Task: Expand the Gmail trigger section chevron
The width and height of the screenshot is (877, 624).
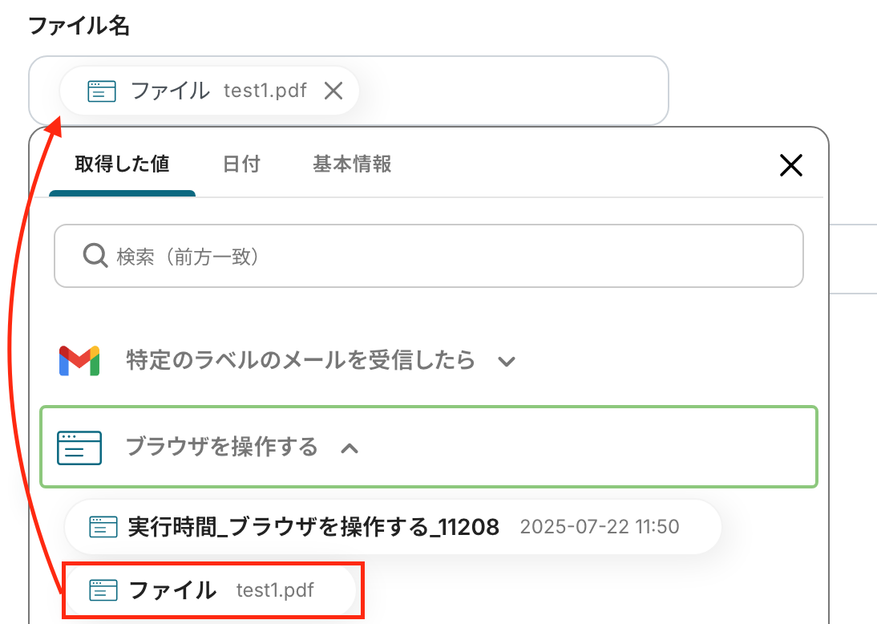Action: (x=506, y=361)
